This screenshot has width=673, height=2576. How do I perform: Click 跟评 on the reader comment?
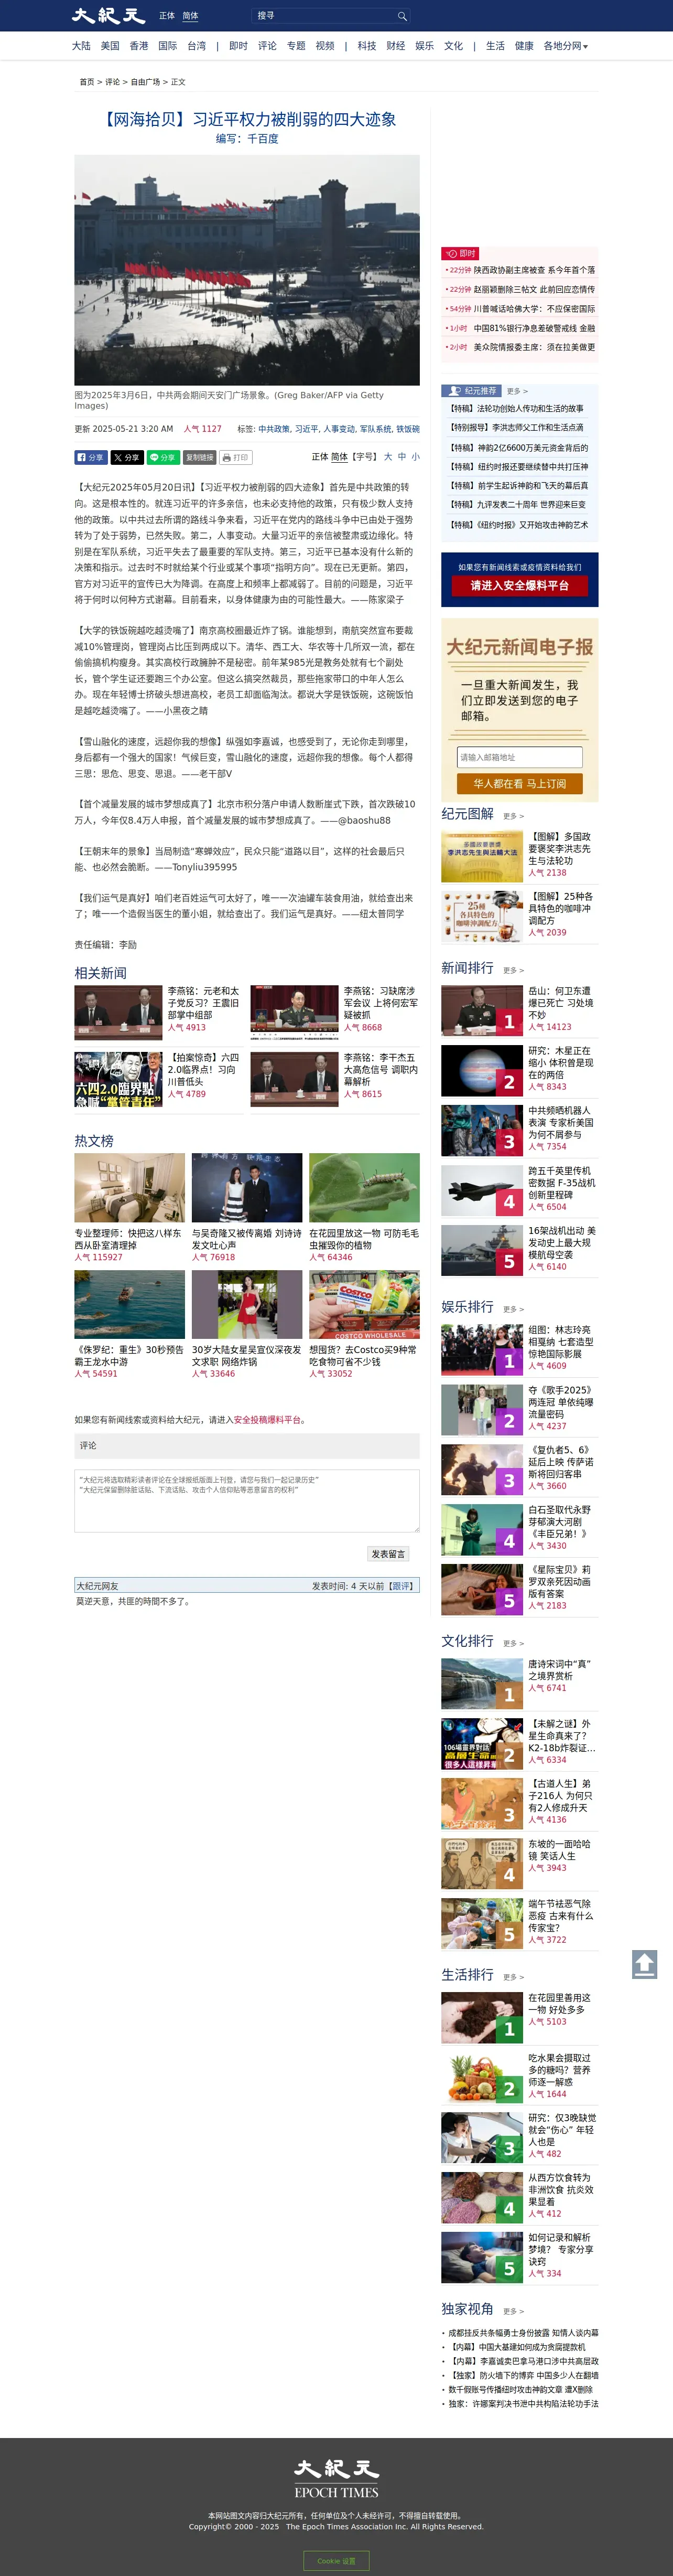tap(400, 1586)
